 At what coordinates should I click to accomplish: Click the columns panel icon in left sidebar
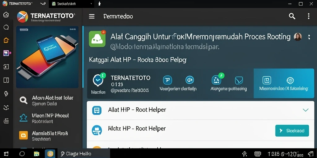tap(6, 80)
